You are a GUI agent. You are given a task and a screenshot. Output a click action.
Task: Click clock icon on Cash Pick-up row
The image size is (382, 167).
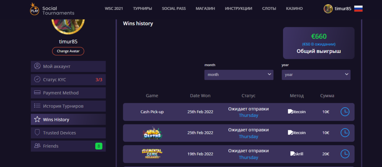(x=345, y=112)
